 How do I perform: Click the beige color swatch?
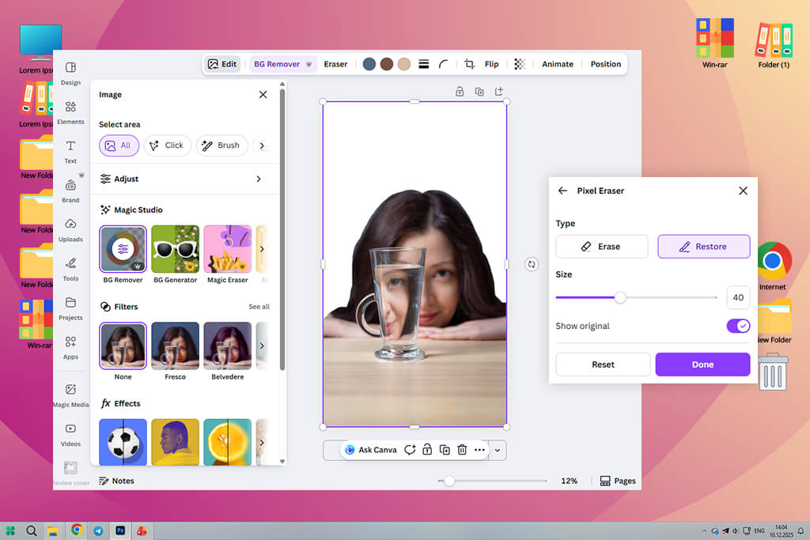404,64
